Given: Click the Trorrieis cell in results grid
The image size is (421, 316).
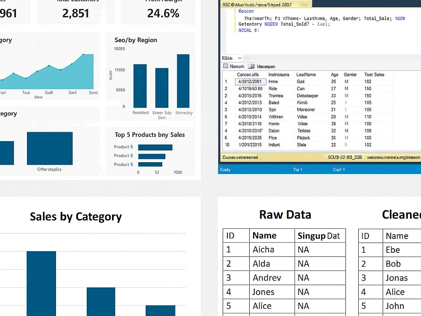Looking at the screenshot, I should [x=276, y=96].
